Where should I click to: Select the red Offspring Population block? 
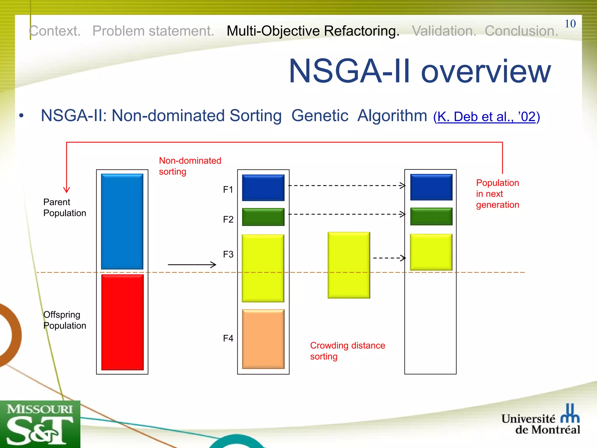pyautogui.click(x=122, y=322)
